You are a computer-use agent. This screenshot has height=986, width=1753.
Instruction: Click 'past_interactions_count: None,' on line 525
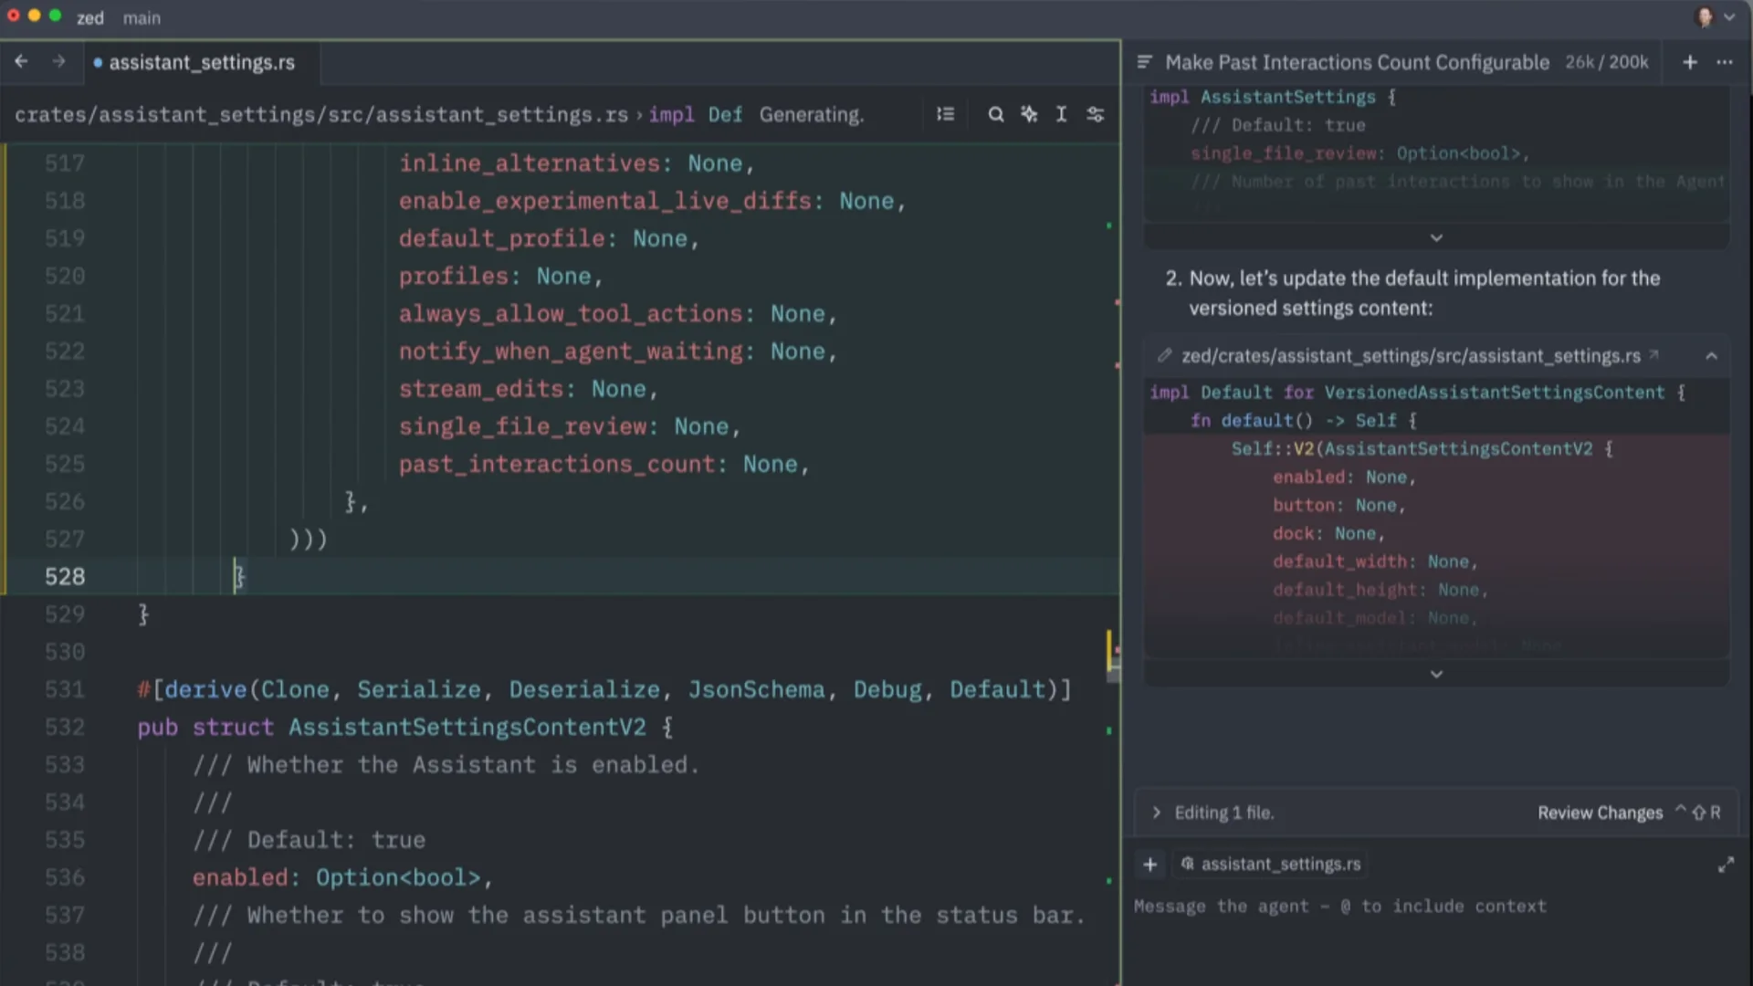[x=604, y=464]
